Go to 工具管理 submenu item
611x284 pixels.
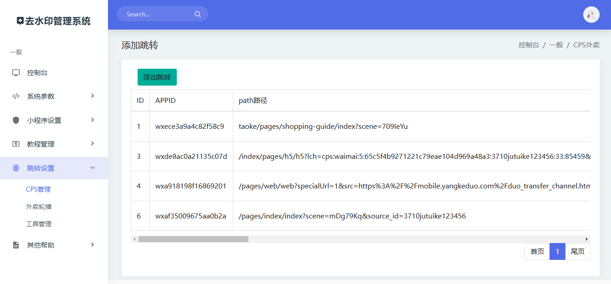point(39,224)
